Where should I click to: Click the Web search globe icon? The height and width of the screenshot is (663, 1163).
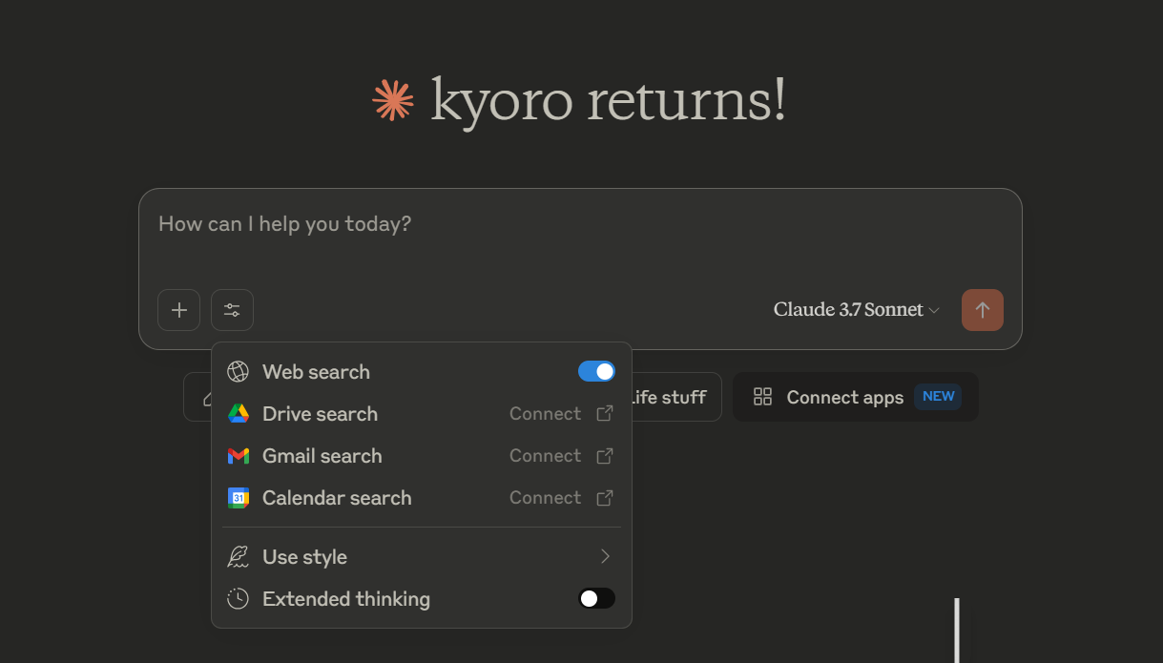coord(238,372)
